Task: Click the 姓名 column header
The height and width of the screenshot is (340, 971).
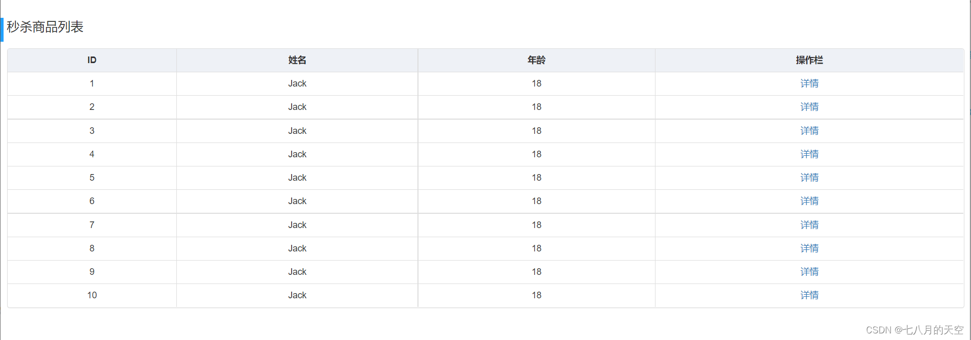Action: (x=297, y=60)
